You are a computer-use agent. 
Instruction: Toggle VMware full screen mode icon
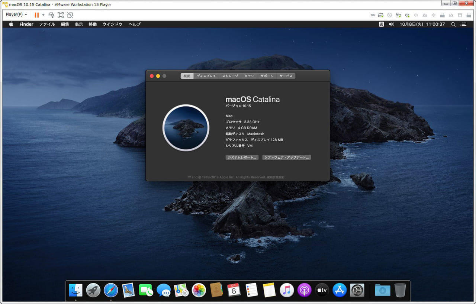point(61,15)
